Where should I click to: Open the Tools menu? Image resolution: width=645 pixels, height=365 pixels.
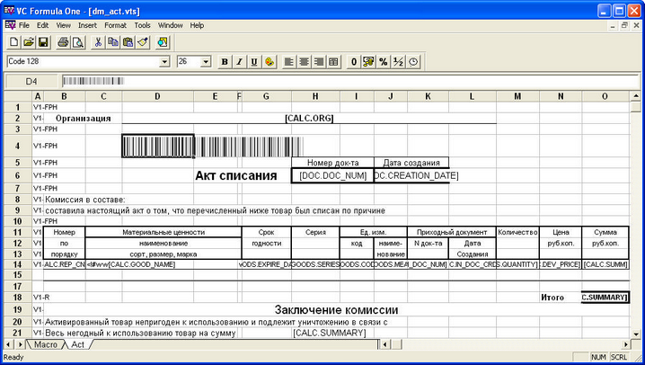tap(142, 25)
